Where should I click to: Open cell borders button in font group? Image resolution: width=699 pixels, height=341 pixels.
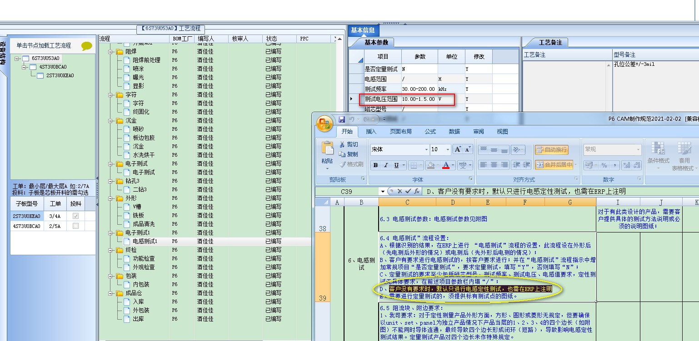413,165
